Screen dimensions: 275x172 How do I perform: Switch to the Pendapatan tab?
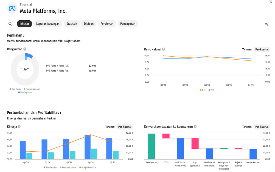128,24
